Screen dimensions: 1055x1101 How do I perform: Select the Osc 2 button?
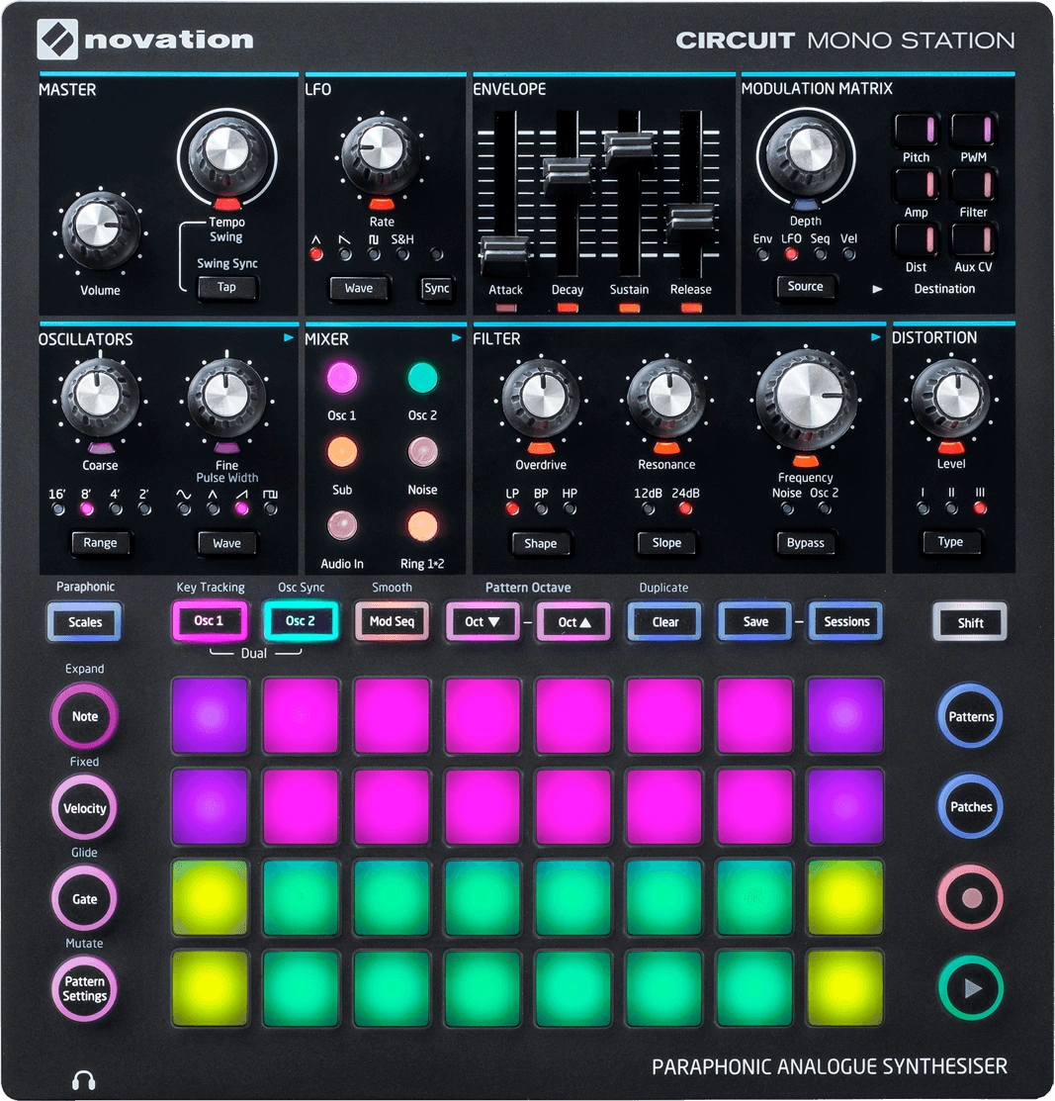tap(301, 620)
